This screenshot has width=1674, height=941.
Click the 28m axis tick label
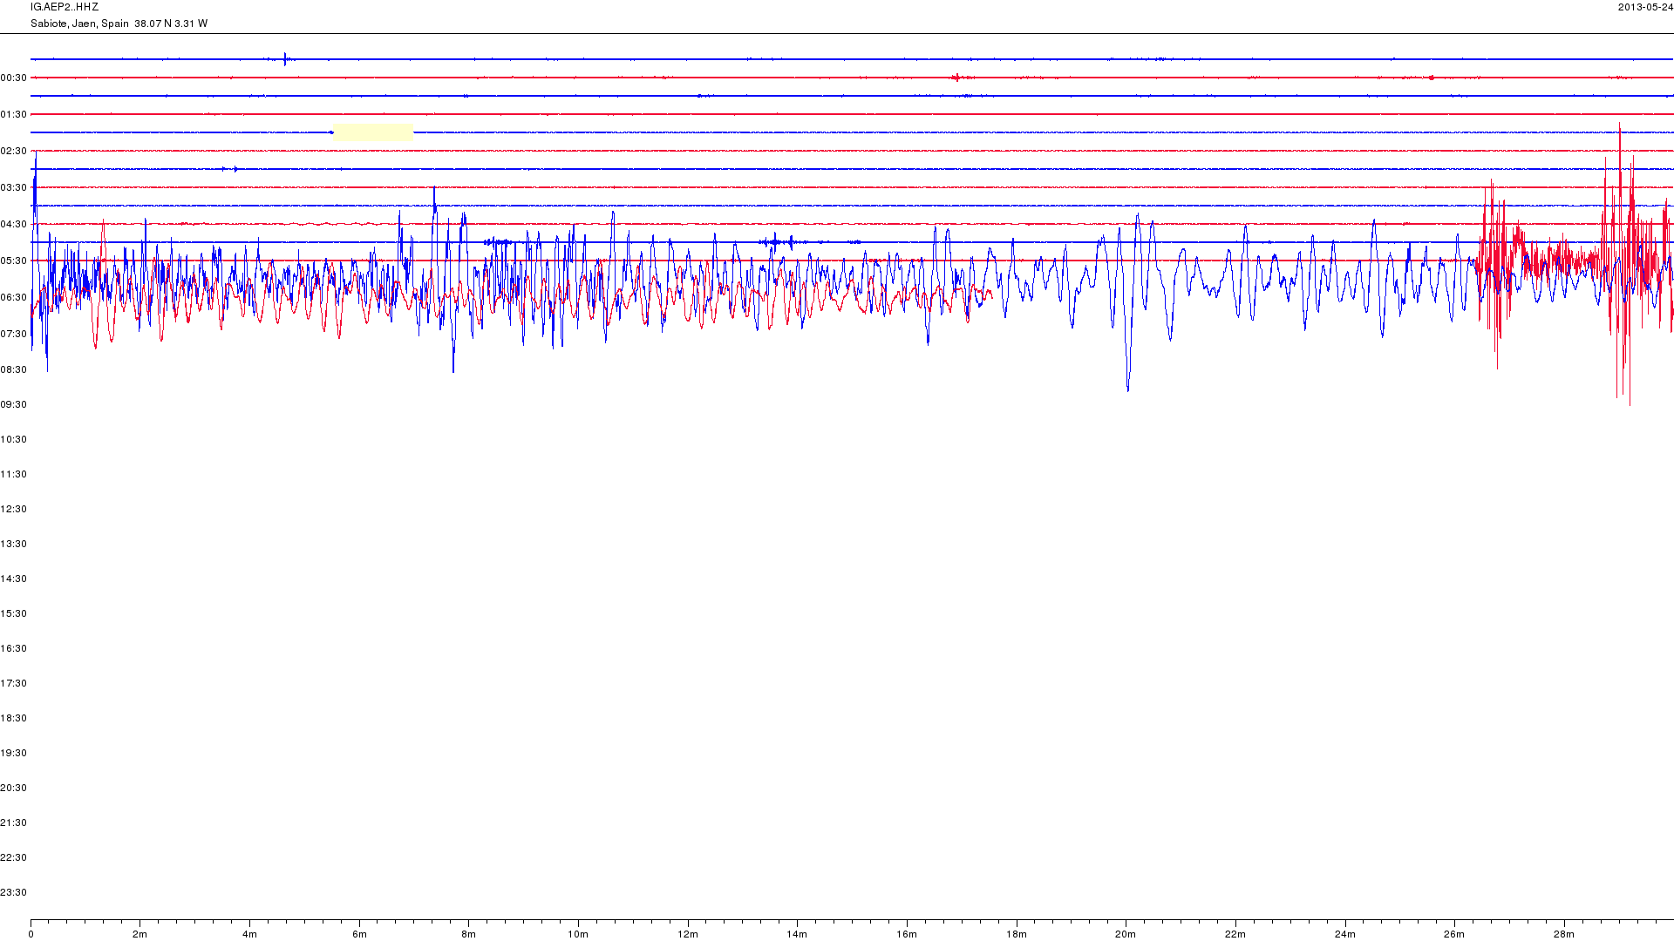point(1564,935)
